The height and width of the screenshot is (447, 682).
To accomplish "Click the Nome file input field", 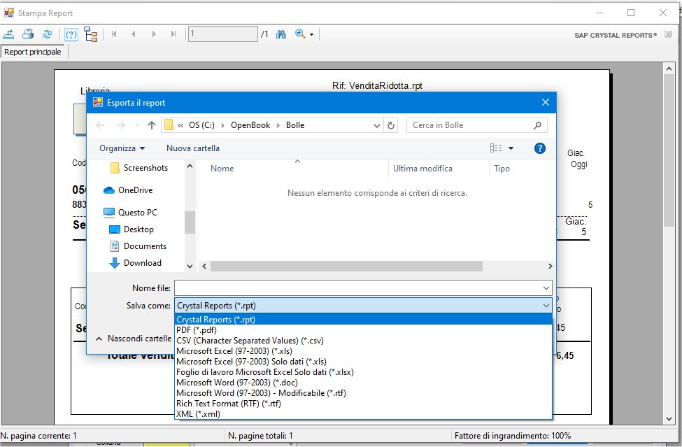I will [358, 288].
